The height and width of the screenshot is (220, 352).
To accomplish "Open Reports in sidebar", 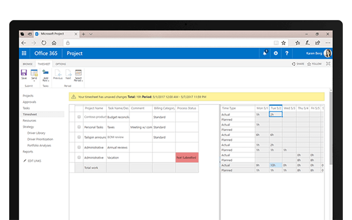I will tap(28, 152).
